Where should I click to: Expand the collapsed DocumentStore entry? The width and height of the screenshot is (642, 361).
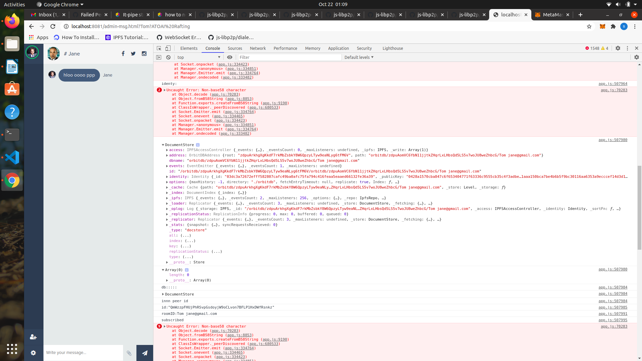tap(163, 294)
